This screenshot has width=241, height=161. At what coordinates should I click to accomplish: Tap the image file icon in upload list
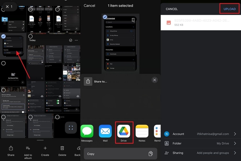[168, 23]
